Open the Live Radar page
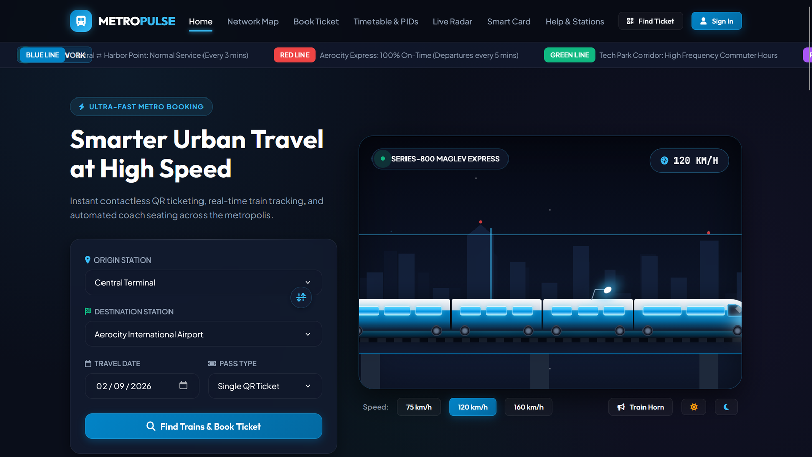812x457 pixels. point(452,21)
